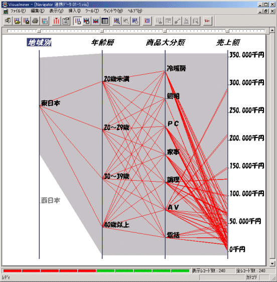Screen dimensions: 277x282
Task: Click the slider handle above the 地域別 axis
Action: point(39,31)
